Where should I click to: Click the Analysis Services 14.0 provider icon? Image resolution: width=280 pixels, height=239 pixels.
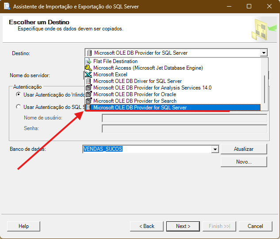[88, 88]
